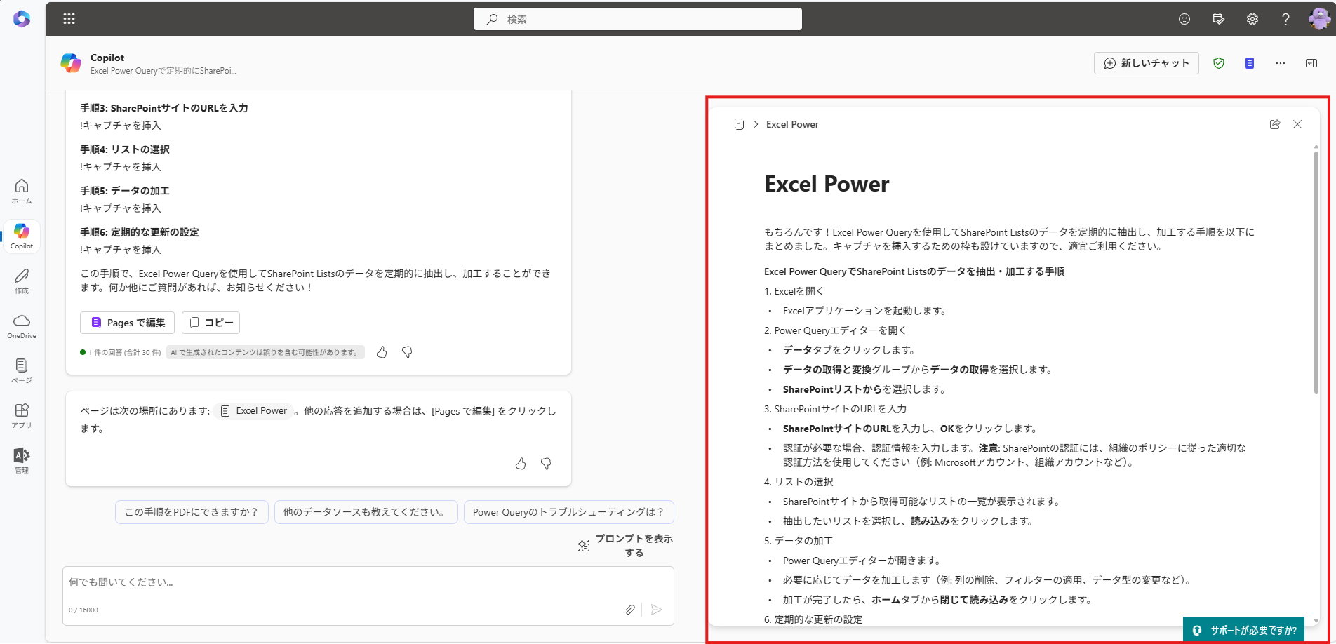Open 管理 admin in the left rail
This screenshot has width=1336, height=644.
coord(22,460)
